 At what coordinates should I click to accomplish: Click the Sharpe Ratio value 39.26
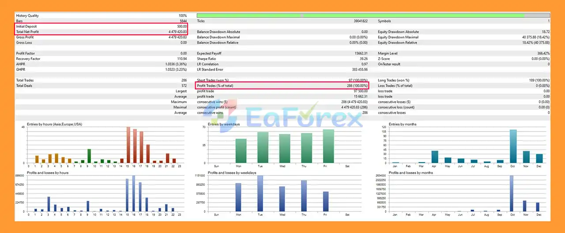(x=363, y=59)
